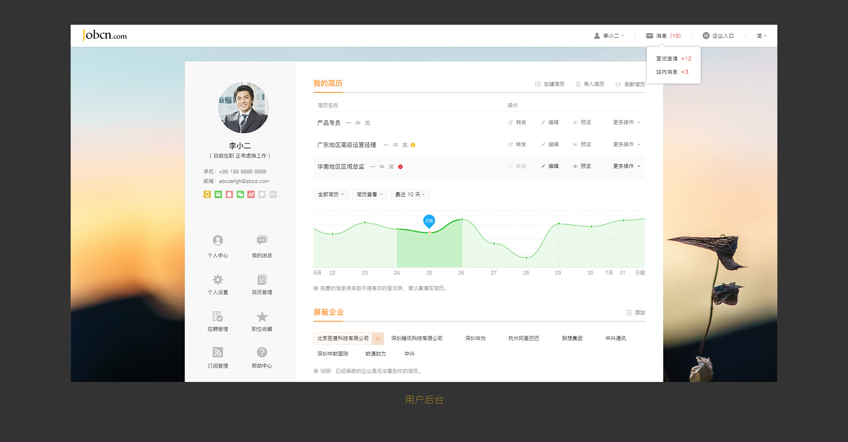Remove 北京百度科技有限公司 from blocked list
The image size is (848, 442).
tap(378, 339)
